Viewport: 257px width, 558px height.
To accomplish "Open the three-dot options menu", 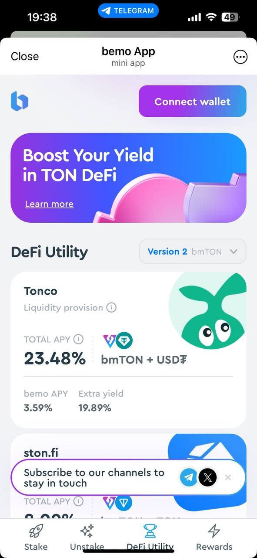I will pyautogui.click(x=240, y=57).
